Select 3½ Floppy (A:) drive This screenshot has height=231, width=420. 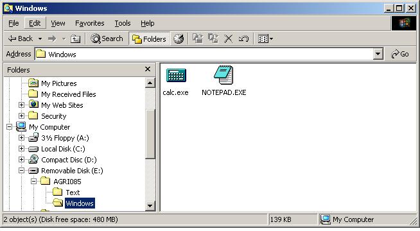[65, 138]
